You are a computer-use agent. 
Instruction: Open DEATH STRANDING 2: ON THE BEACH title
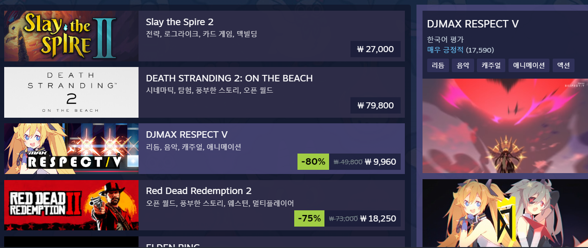[229, 78]
